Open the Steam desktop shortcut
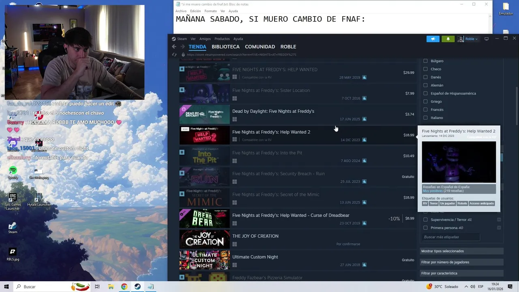519x292 pixels. pos(13,228)
